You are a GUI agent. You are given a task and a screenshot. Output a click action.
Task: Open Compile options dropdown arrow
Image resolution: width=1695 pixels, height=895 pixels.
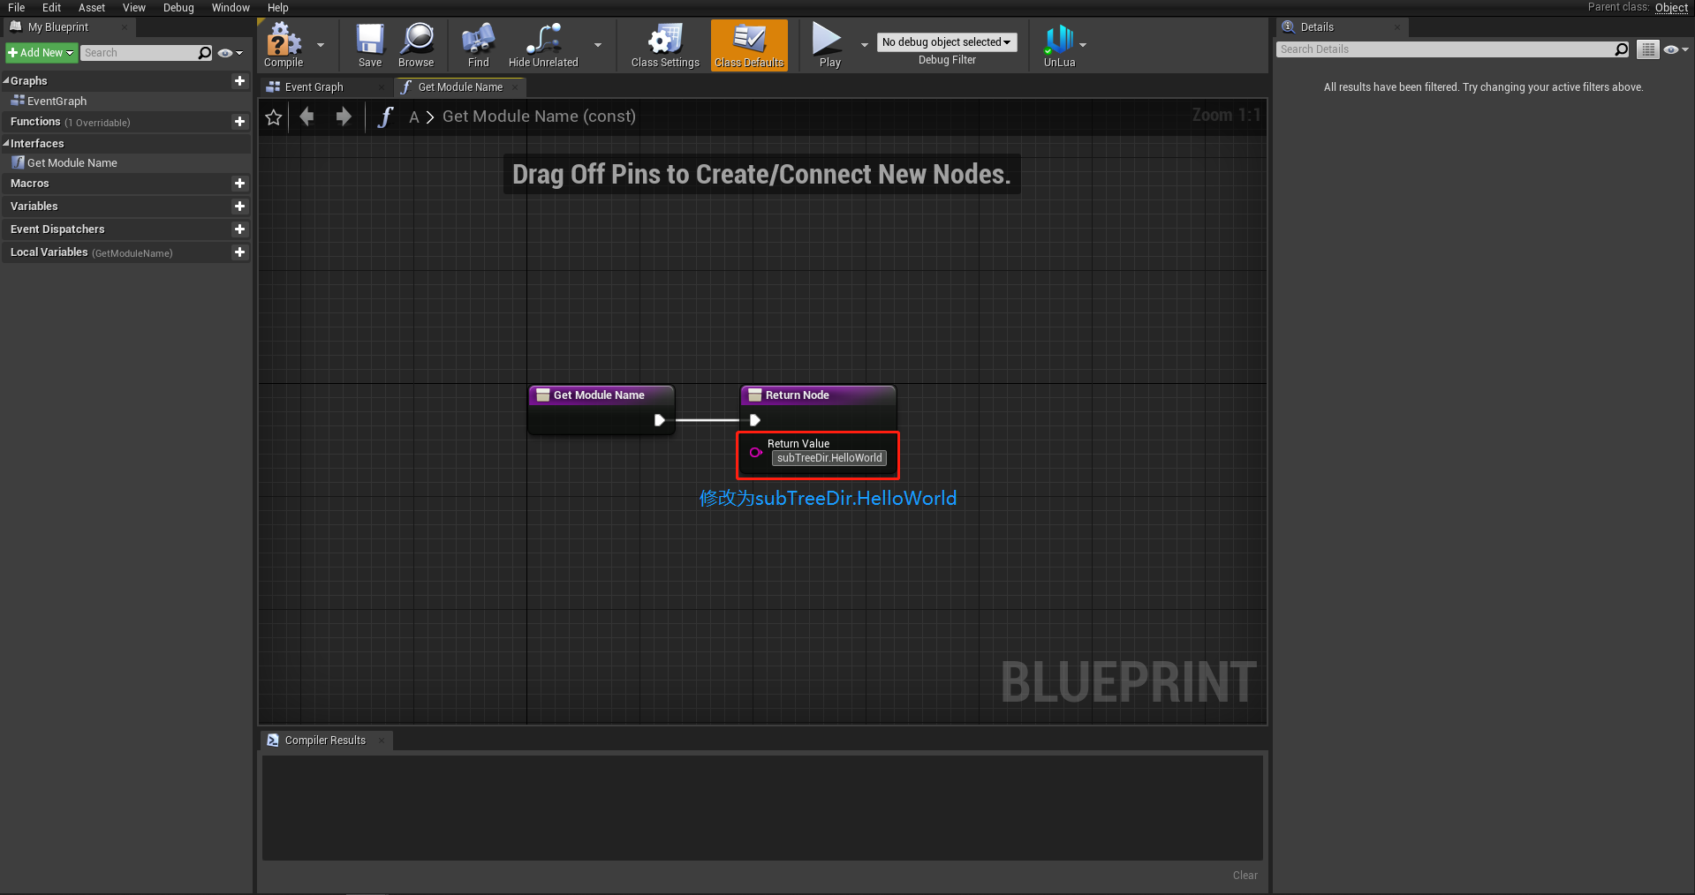(x=321, y=45)
